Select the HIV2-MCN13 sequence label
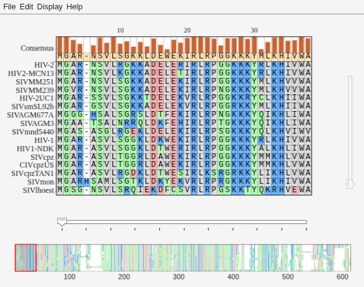The width and height of the screenshot is (364, 287). click(31, 74)
